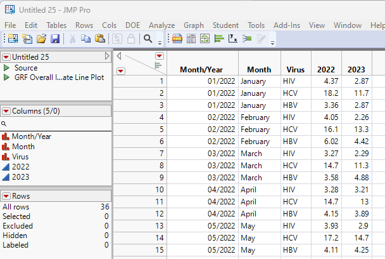Click the 4.88 cell in row 9
385x259 pixels.
357,178
